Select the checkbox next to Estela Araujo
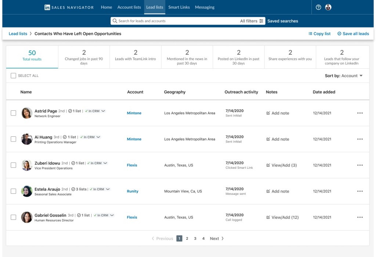The image size is (376, 257). pyautogui.click(x=14, y=191)
